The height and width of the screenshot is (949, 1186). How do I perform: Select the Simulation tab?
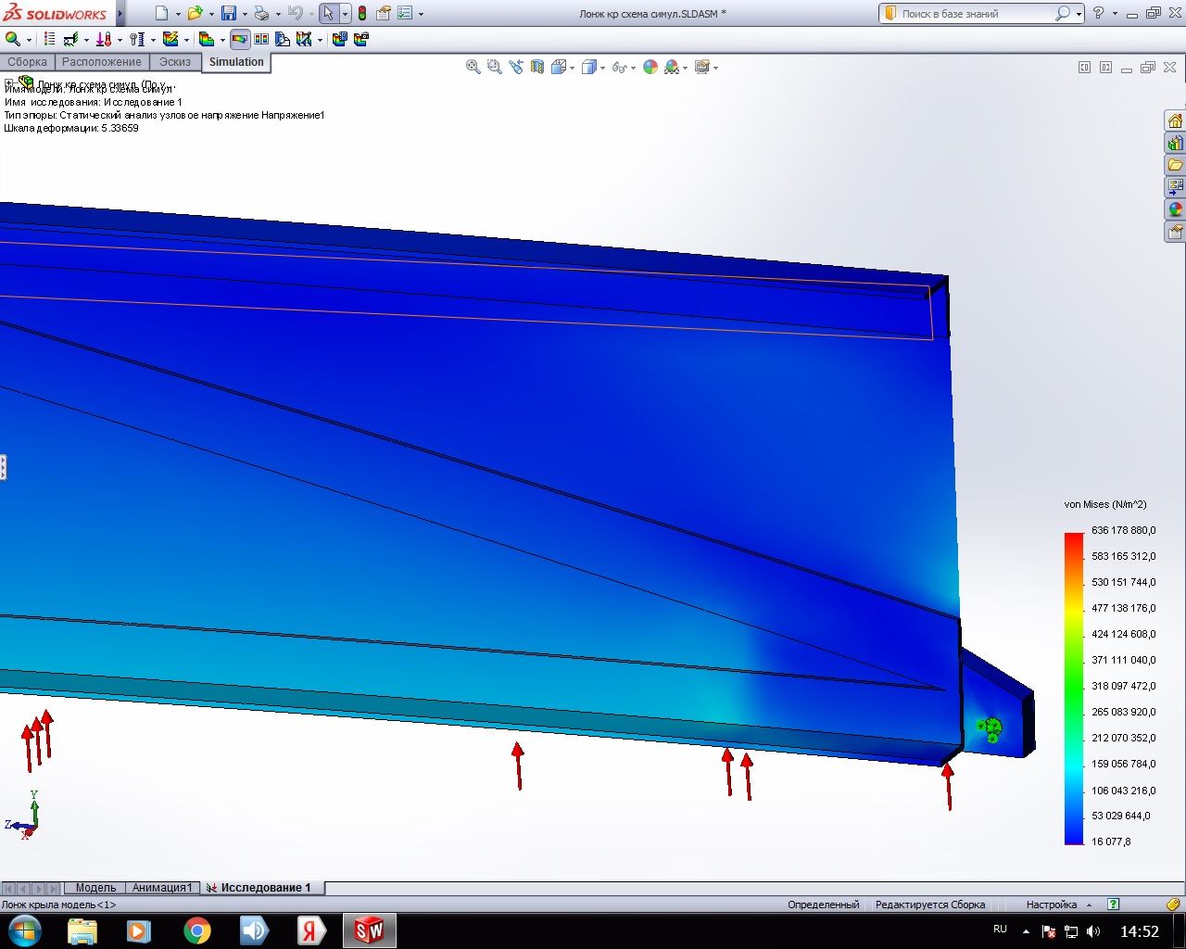(x=236, y=62)
